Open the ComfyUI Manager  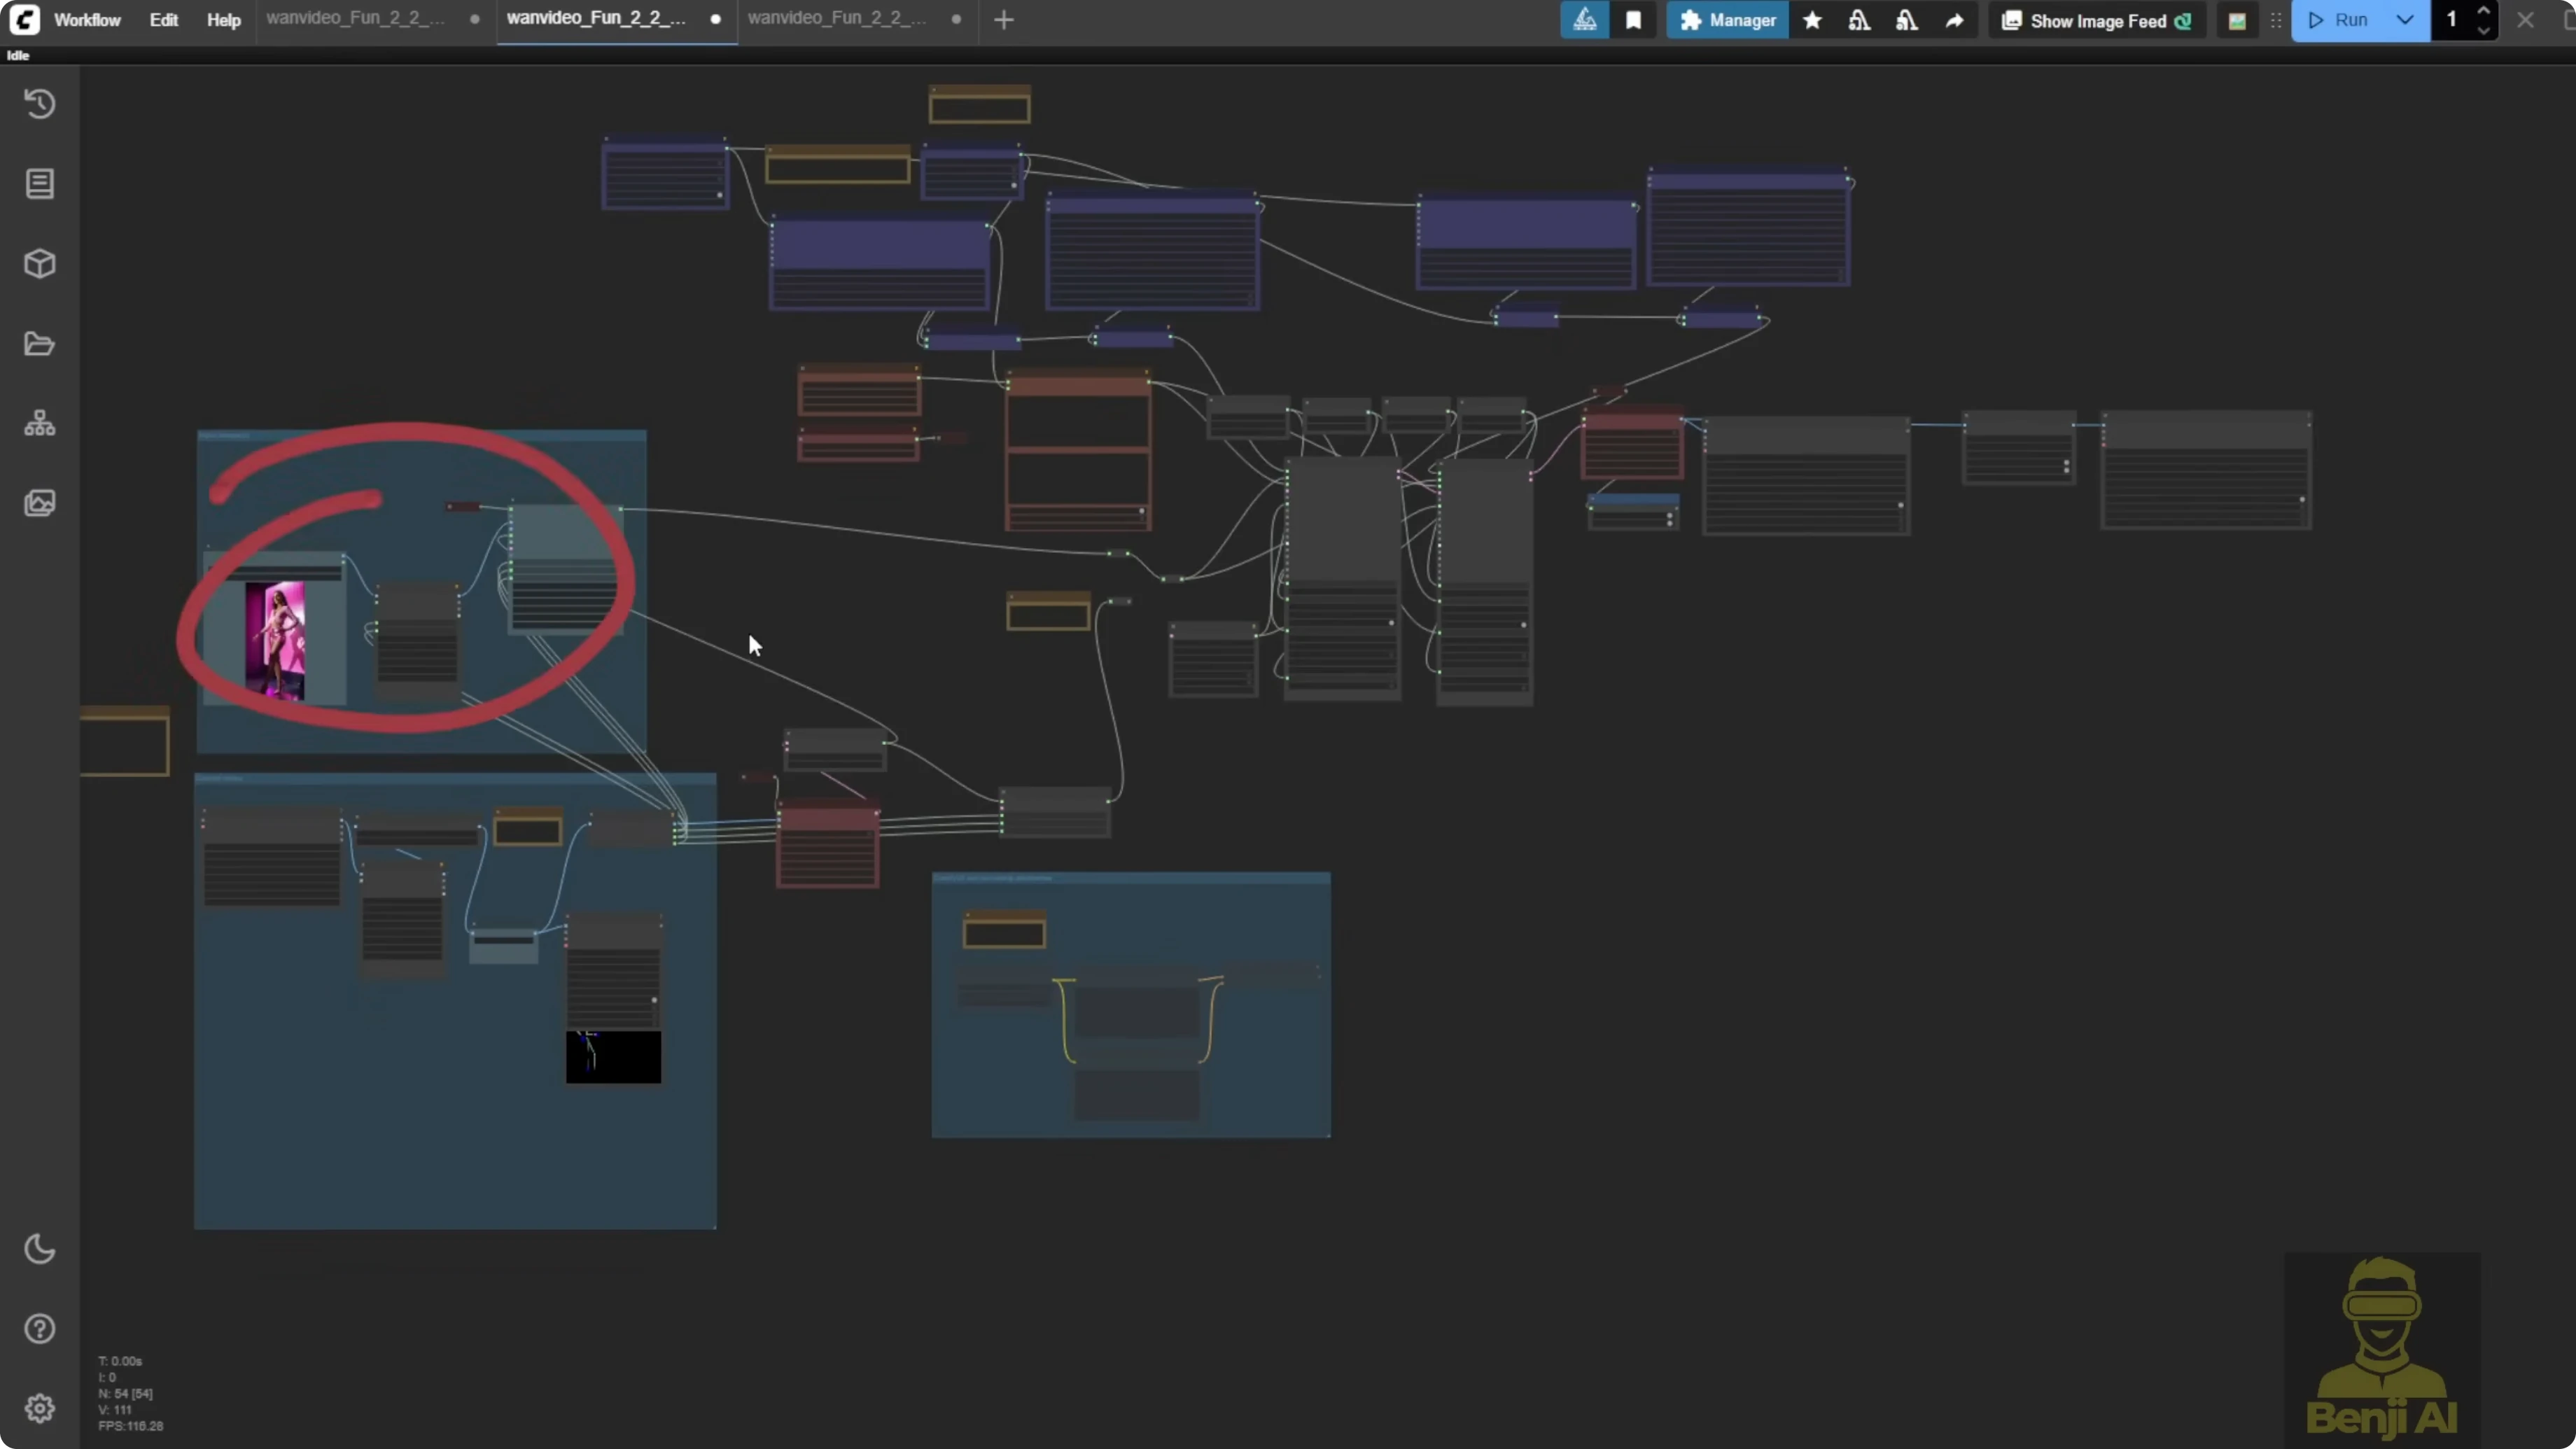(x=1728, y=20)
